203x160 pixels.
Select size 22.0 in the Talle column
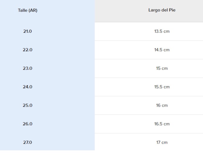[28, 50]
